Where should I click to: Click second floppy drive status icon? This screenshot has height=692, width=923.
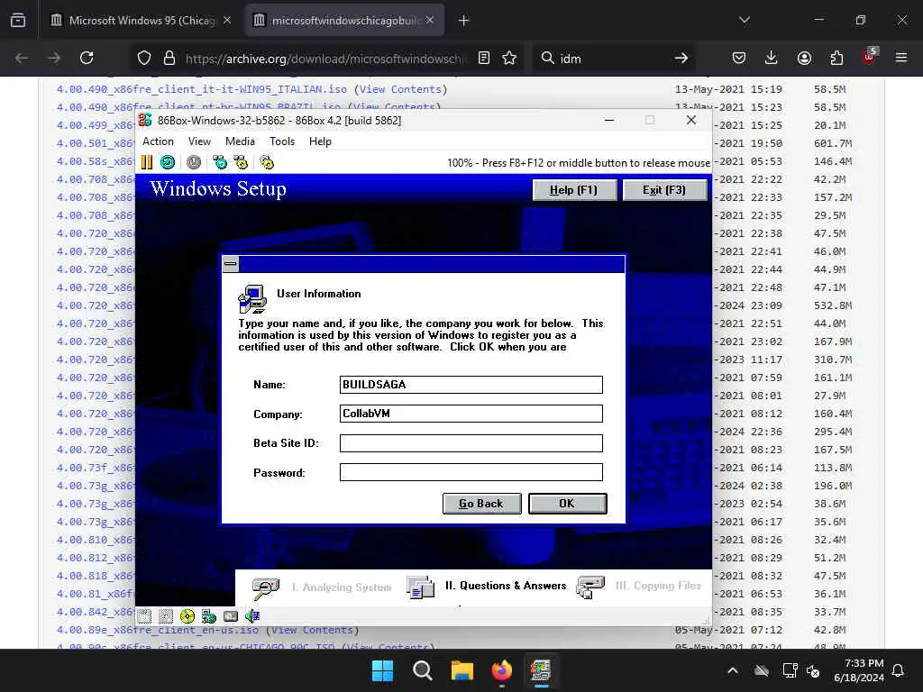(166, 616)
